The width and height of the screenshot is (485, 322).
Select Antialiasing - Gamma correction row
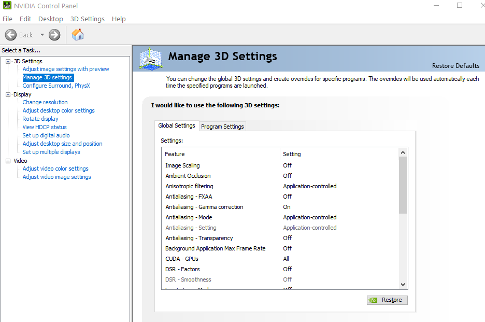280,207
